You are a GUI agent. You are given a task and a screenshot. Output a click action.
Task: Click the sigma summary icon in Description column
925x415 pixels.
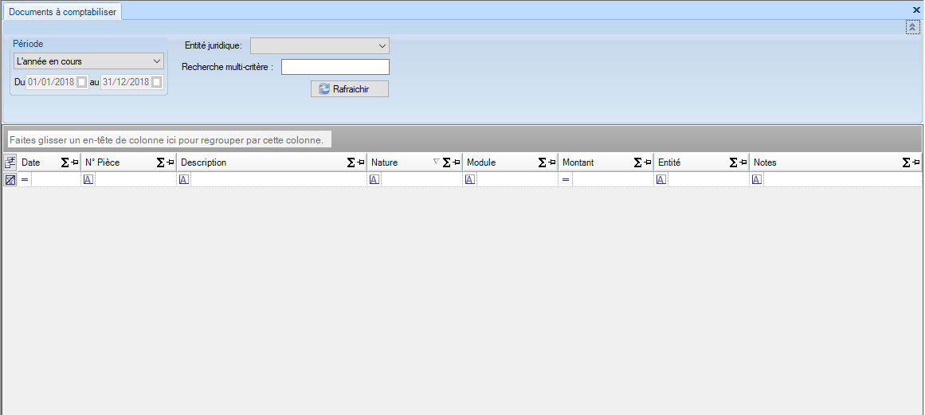[351, 162]
